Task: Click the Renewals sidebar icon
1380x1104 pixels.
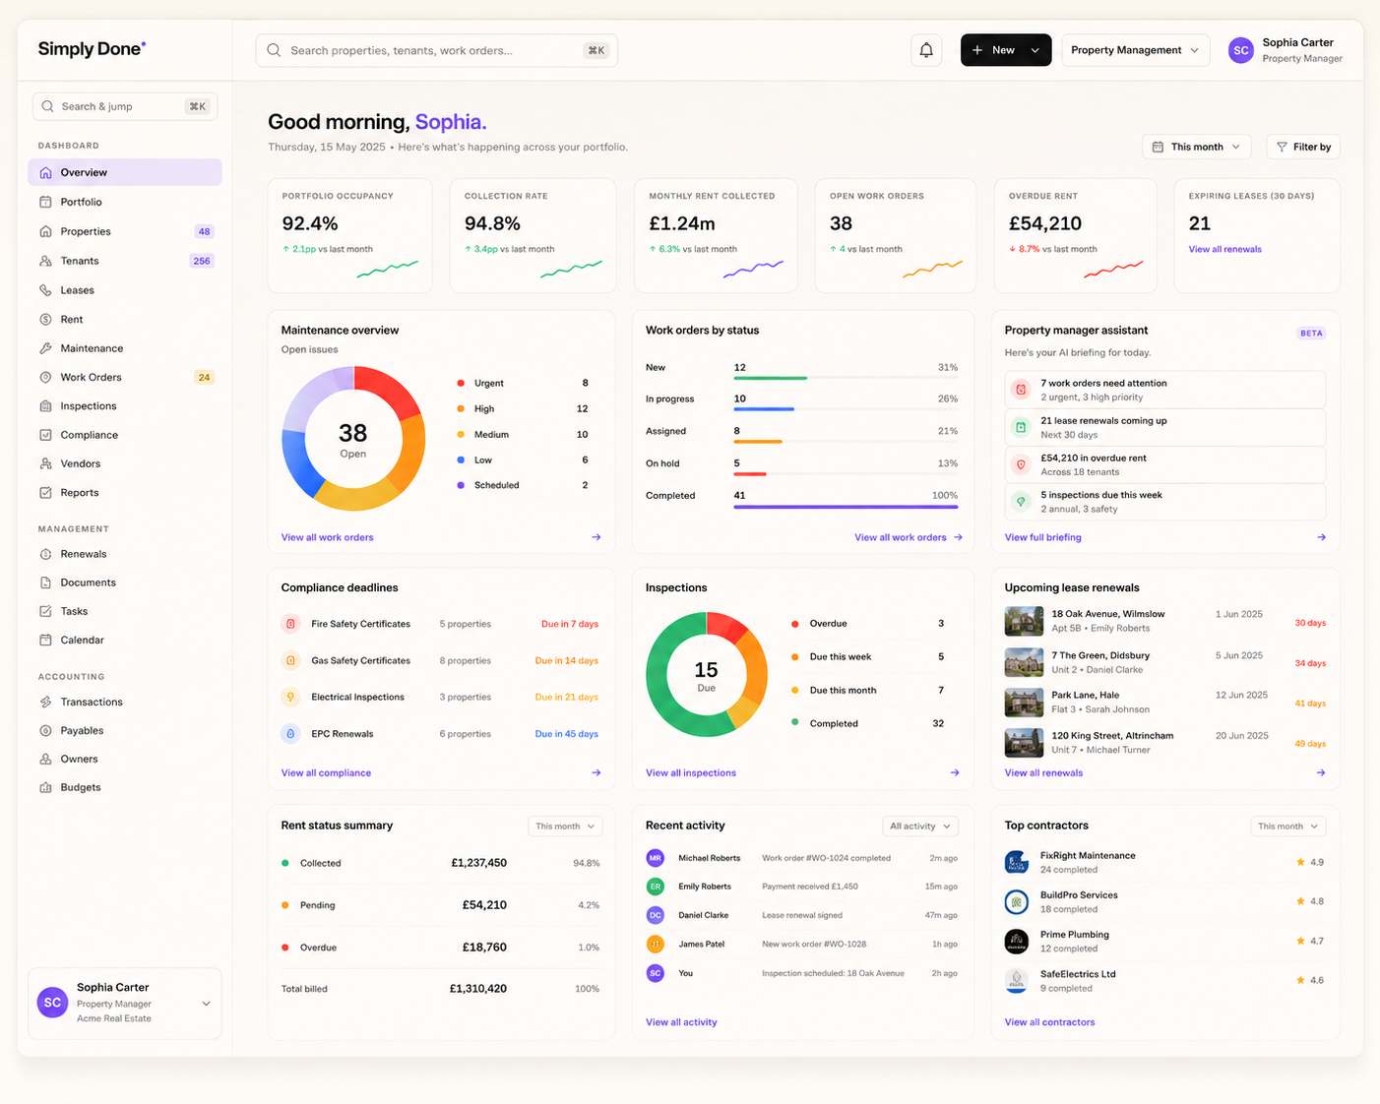Action: pos(45,554)
